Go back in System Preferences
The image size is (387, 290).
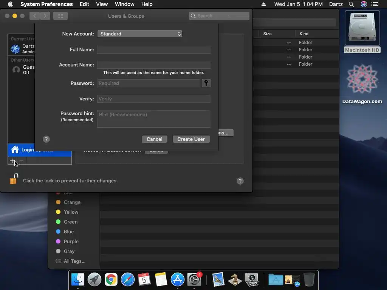pos(34,16)
